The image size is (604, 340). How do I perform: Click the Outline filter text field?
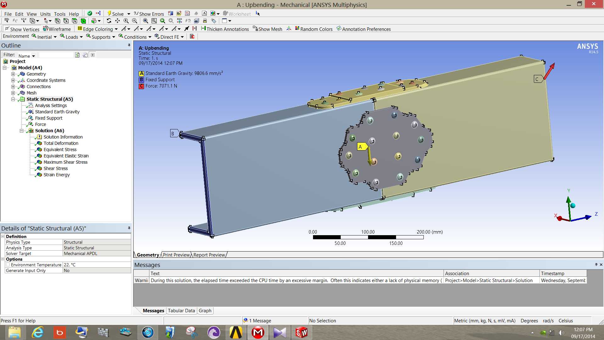56,55
